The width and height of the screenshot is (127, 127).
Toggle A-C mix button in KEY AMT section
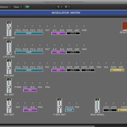[25, 103]
